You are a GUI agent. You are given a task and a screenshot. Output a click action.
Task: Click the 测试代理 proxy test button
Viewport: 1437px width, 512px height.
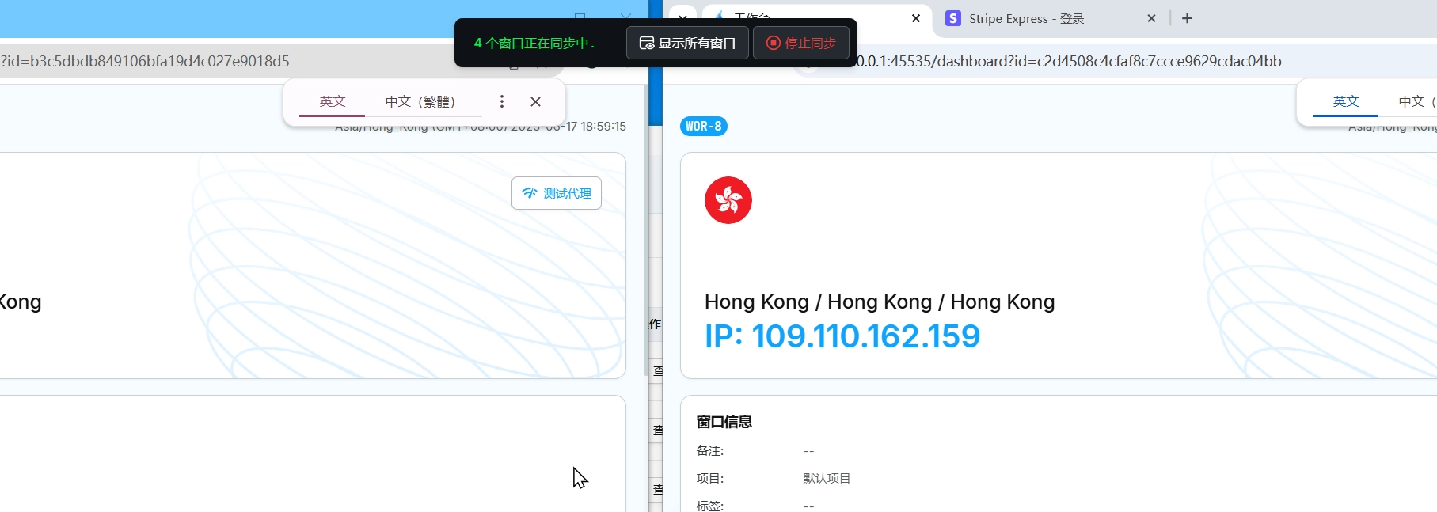tap(557, 193)
